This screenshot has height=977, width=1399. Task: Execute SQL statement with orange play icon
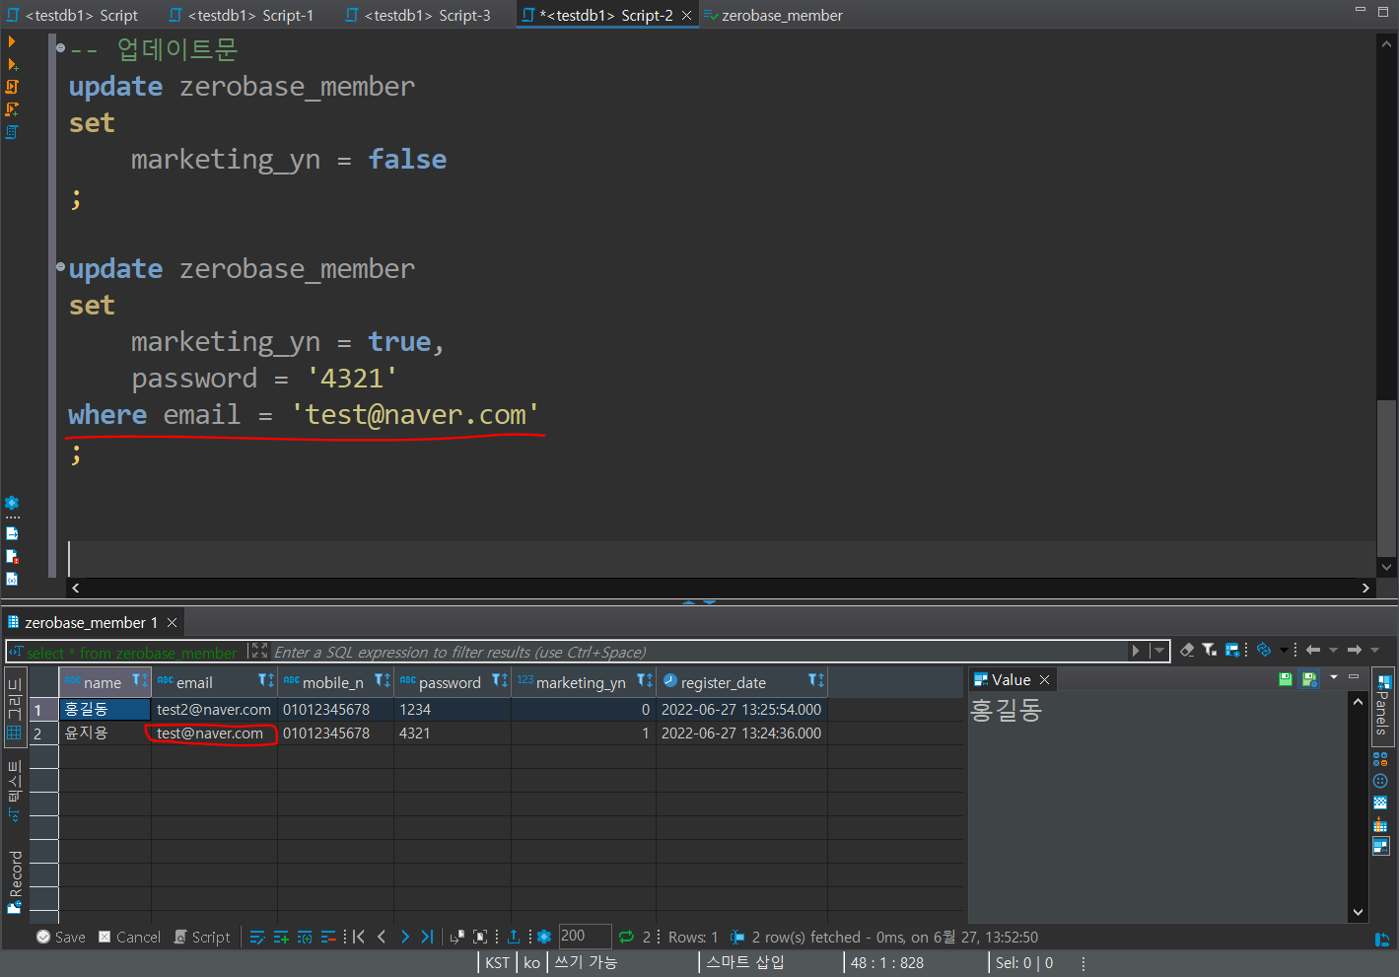(12, 41)
